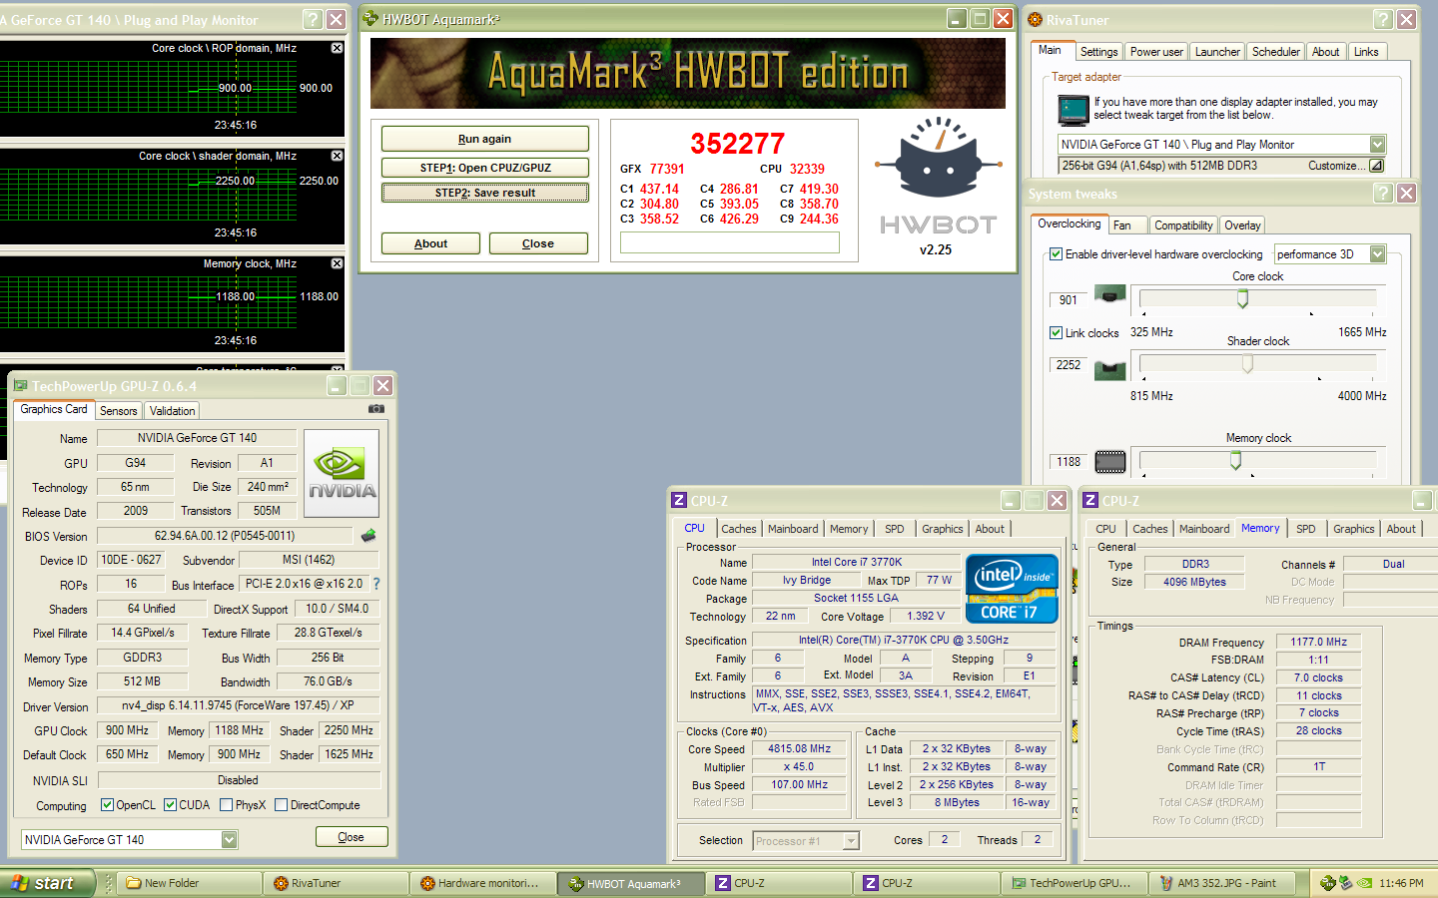
Task: Open the Processor #1 selection dropdown
Action: tap(851, 841)
